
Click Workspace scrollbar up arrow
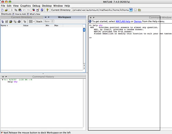[x=84, y=65]
